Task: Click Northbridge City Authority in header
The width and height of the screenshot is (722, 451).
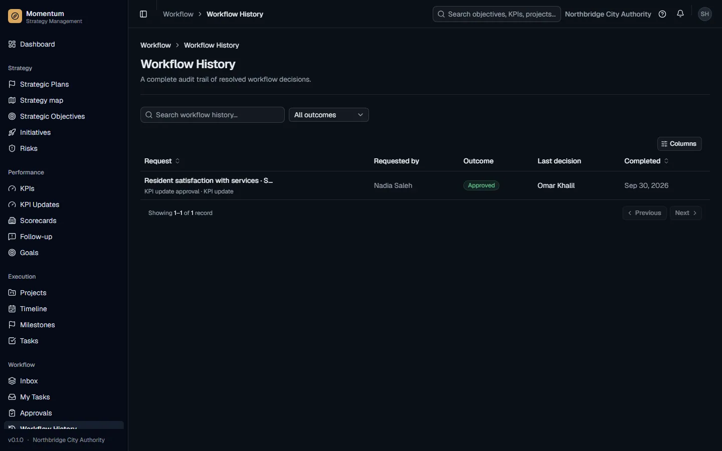Action: 608,14
